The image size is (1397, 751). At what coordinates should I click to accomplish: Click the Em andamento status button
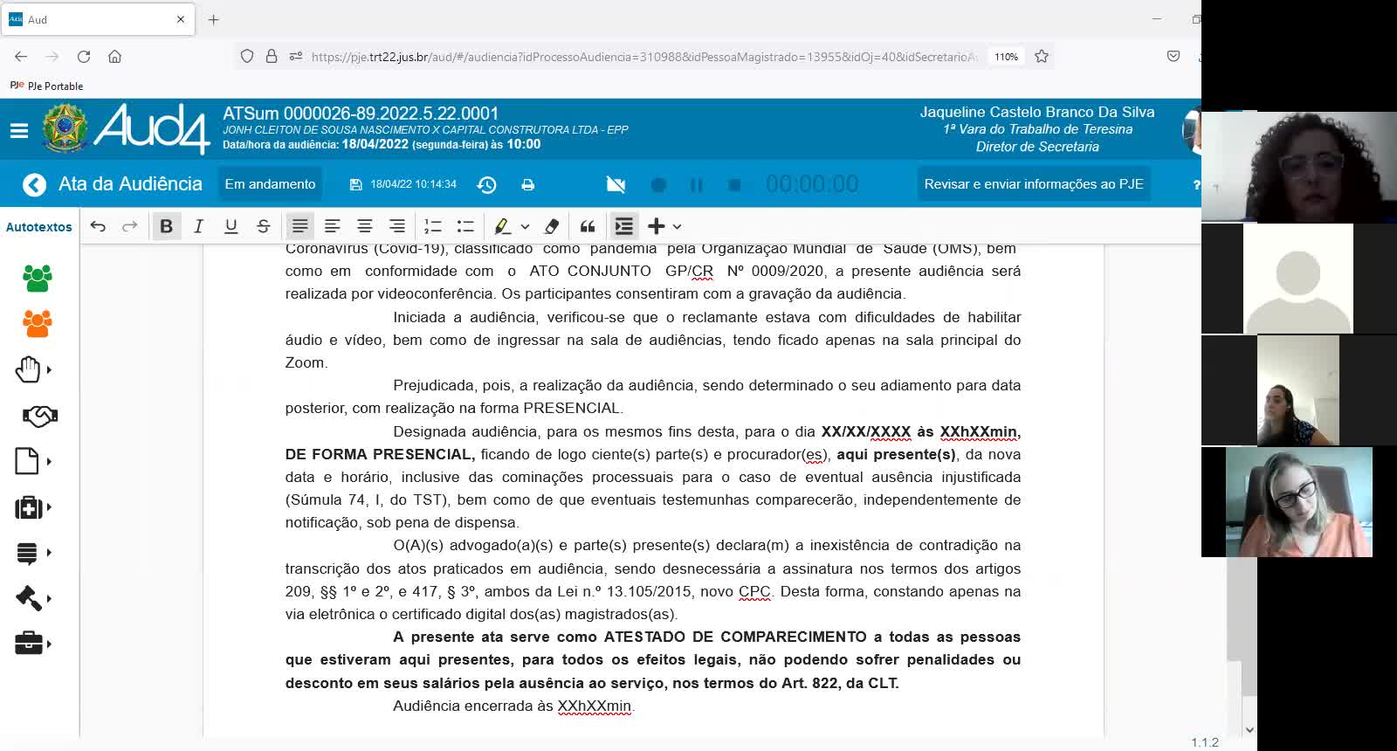pos(270,184)
